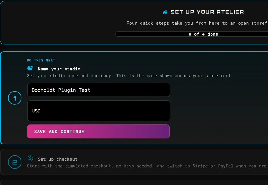Click into the studio name field

point(99,90)
